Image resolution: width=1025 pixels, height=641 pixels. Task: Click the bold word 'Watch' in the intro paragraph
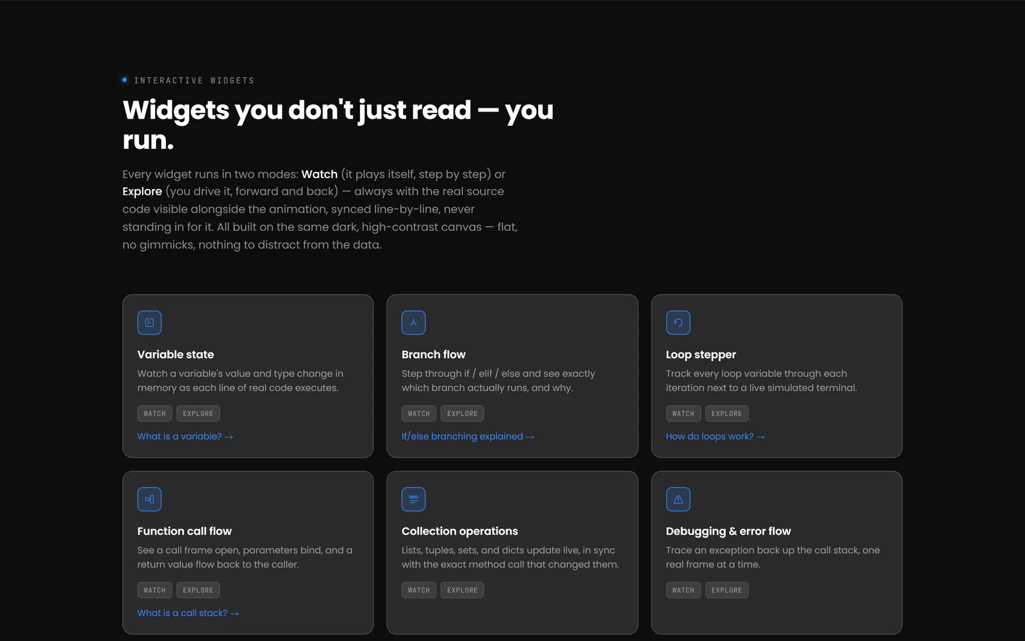tap(319, 174)
